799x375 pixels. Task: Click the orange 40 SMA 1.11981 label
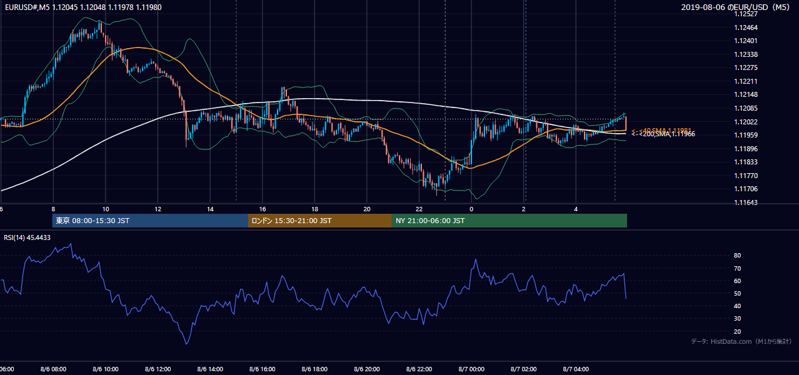tap(661, 130)
